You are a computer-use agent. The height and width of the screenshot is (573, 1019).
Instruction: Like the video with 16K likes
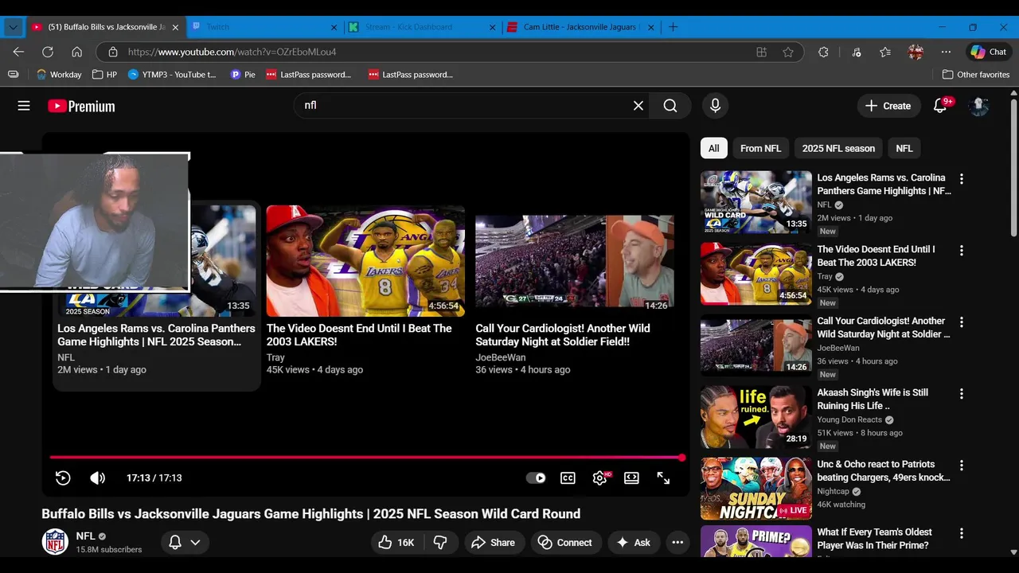[397, 543]
